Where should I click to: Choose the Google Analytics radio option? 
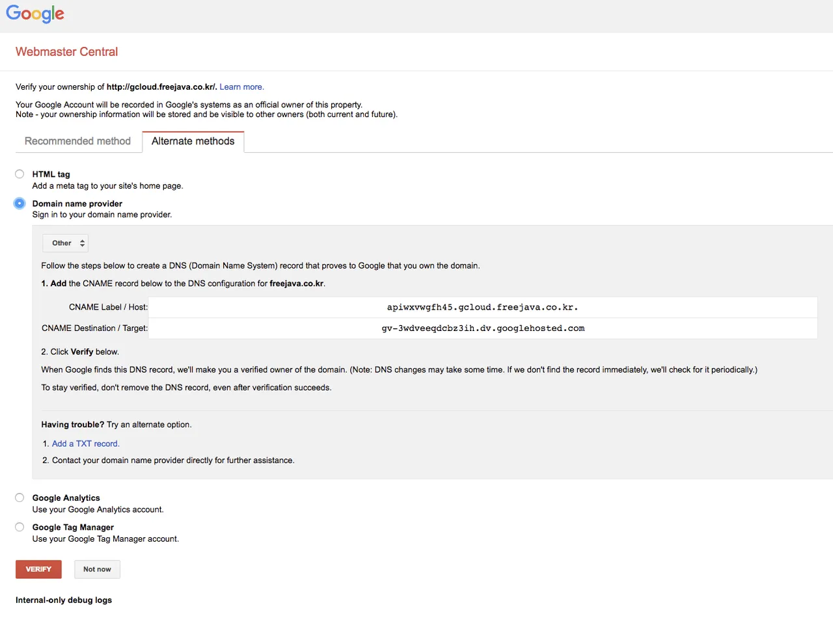(x=20, y=497)
